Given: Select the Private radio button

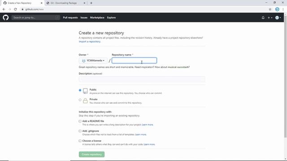Looking at the screenshot, I should point(80,100).
